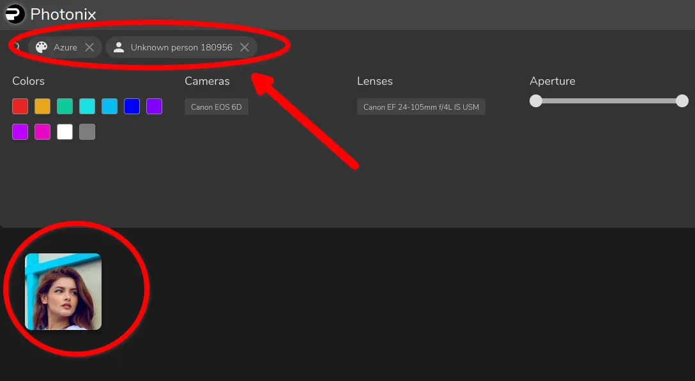Click the left Aperture slider handle
The height and width of the screenshot is (381, 695).
(x=536, y=101)
